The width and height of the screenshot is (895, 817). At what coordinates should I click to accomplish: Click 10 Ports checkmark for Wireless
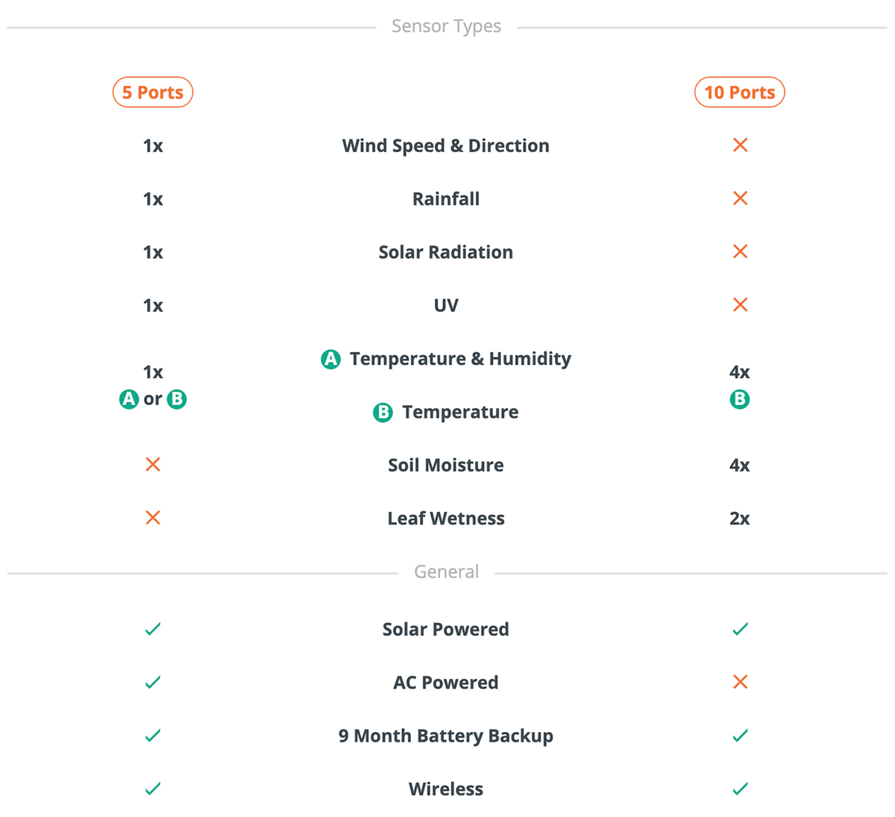(x=740, y=789)
